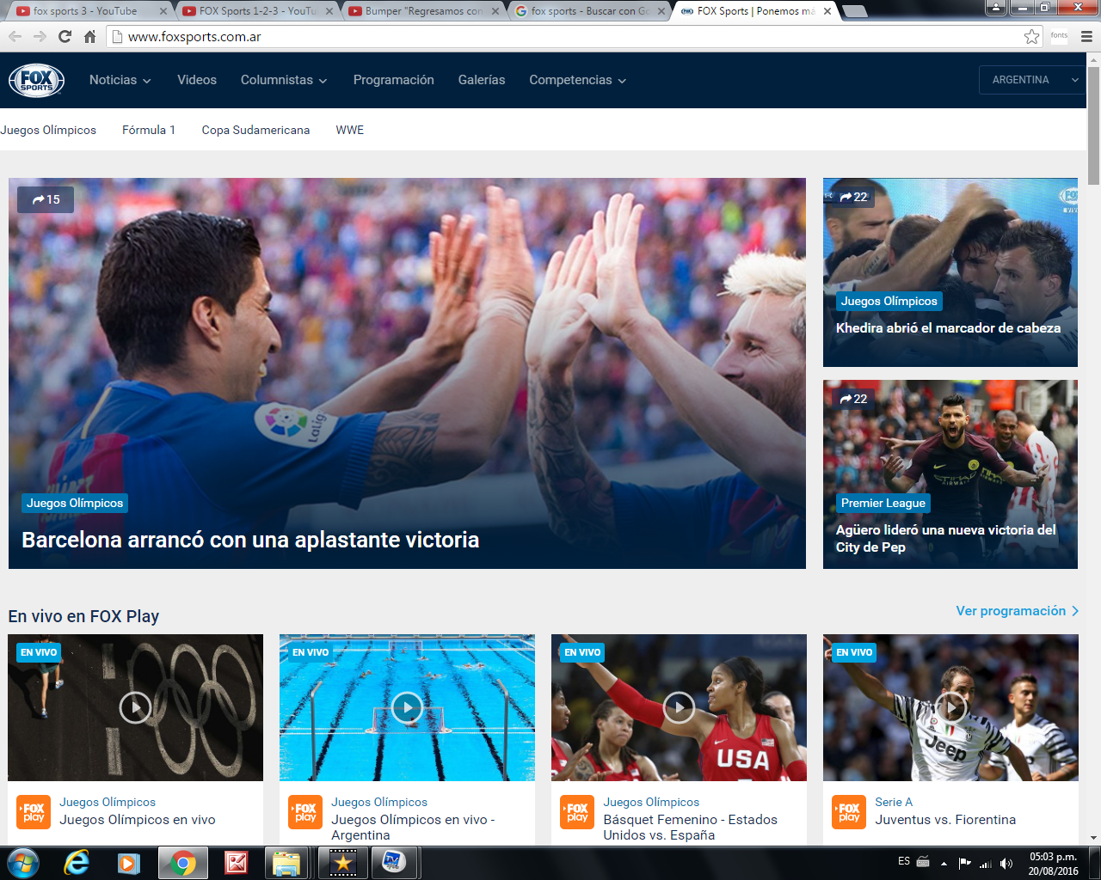Click the page scrollbar down arrow

click(1093, 838)
